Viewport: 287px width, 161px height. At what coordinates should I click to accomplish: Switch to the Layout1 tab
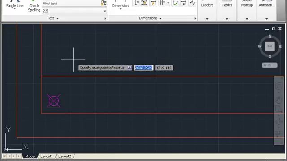coord(46,156)
